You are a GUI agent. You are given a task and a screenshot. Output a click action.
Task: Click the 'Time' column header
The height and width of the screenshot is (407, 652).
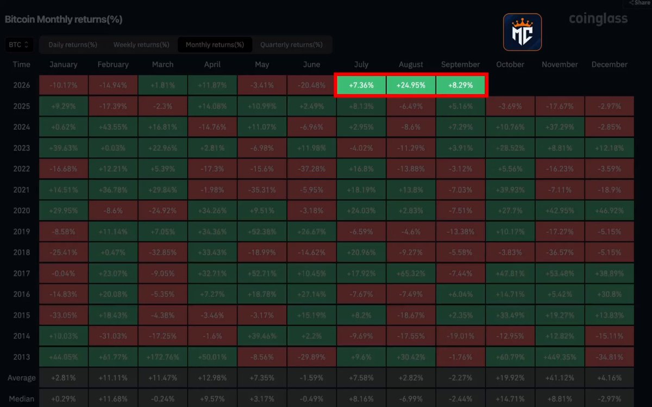(x=22, y=65)
